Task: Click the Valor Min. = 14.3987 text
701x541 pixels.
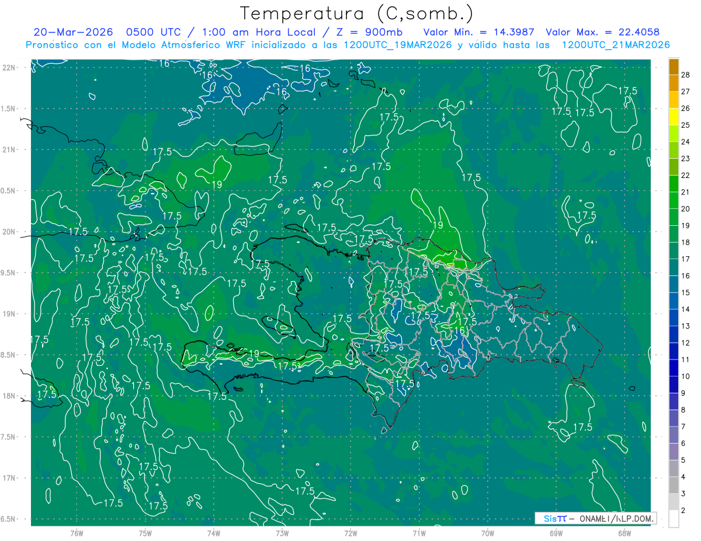Action: point(480,32)
